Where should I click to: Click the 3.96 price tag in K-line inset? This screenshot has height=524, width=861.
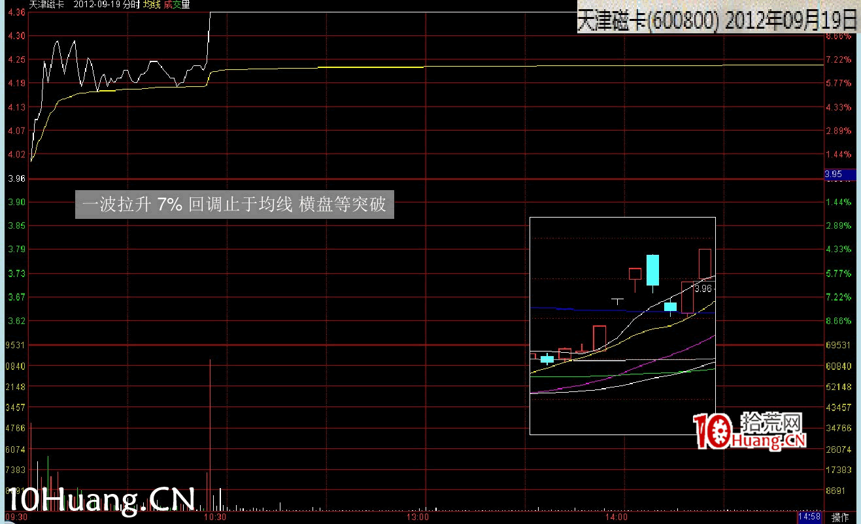(702, 288)
